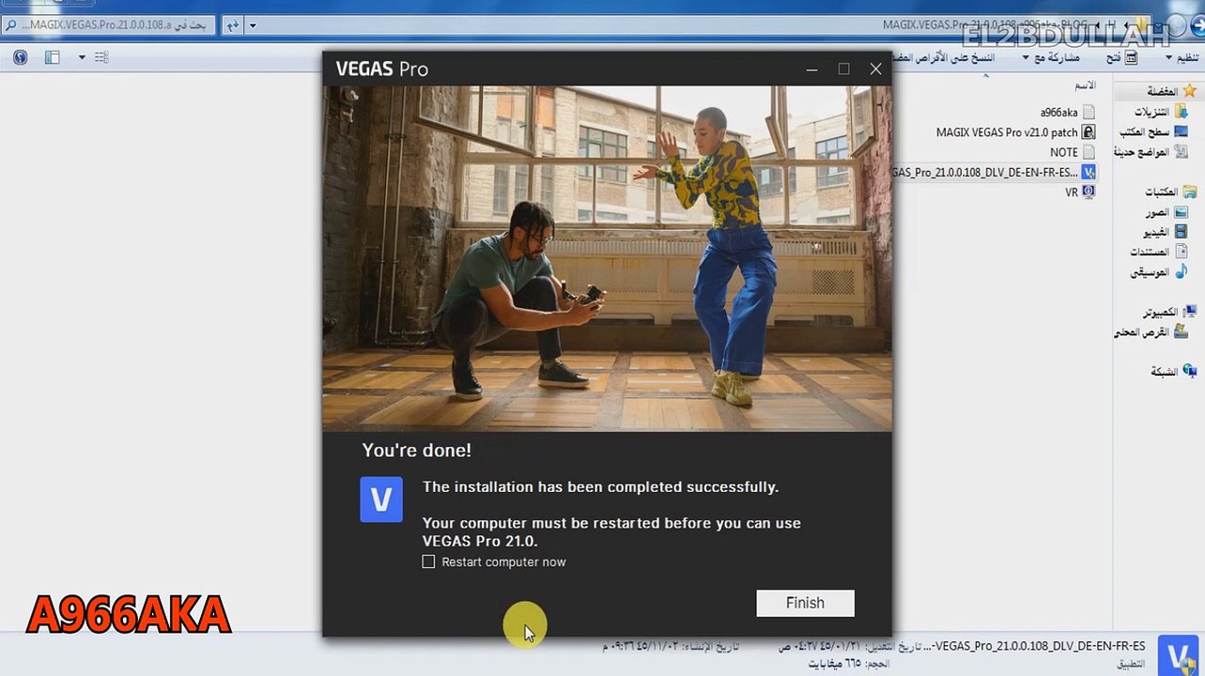The image size is (1205, 676).
Task: Click the Explorer help icon
Action: 21,57
